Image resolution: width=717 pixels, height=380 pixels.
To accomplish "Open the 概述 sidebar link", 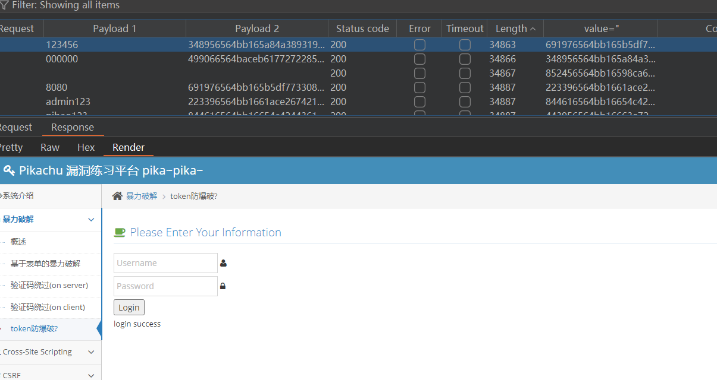I will point(18,242).
